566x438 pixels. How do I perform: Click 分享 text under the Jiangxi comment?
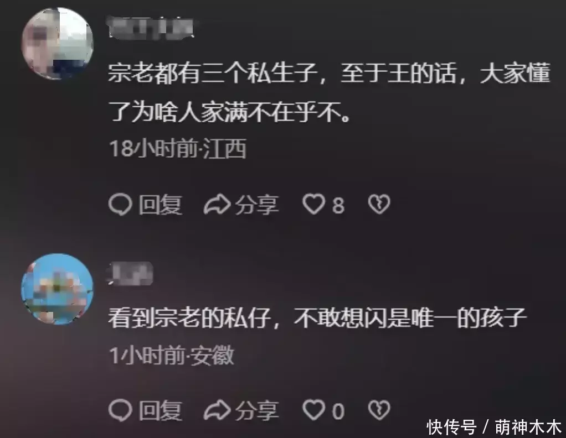257,205
